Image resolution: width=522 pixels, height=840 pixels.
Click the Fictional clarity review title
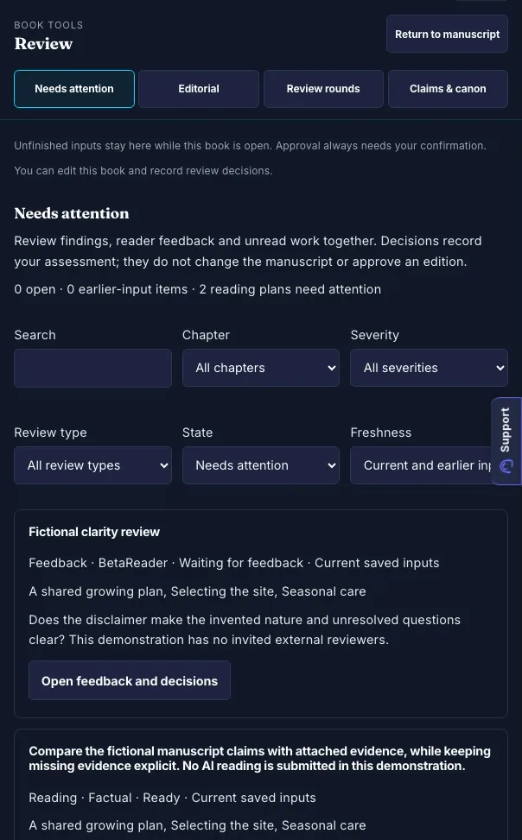[94, 532]
